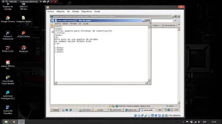Screen dimensions: 222x124
Task: Click in the Internet Explorer search box
Action: tap(162, 21)
